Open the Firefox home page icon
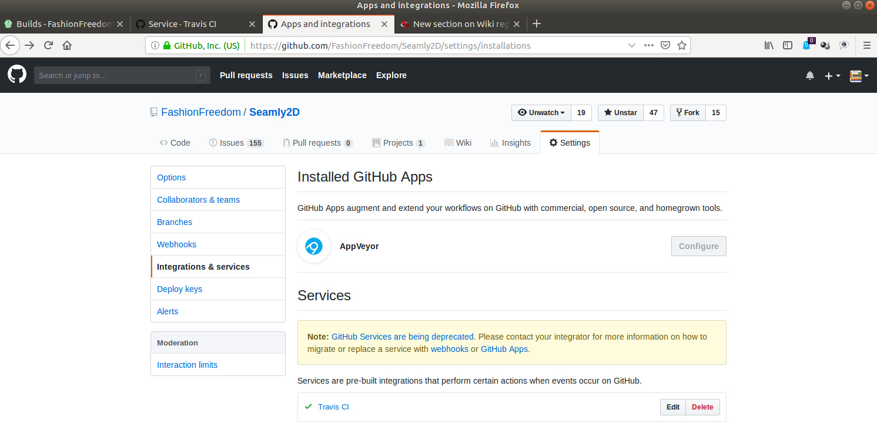 point(67,45)
